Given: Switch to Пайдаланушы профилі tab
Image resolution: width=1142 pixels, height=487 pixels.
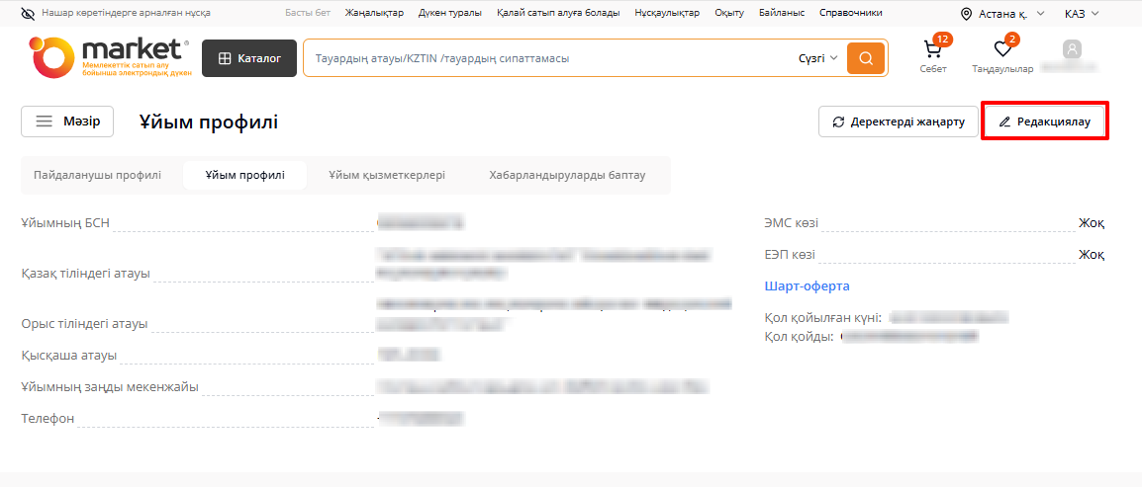Looking at the screenshot, I should (x=97, y=175).
